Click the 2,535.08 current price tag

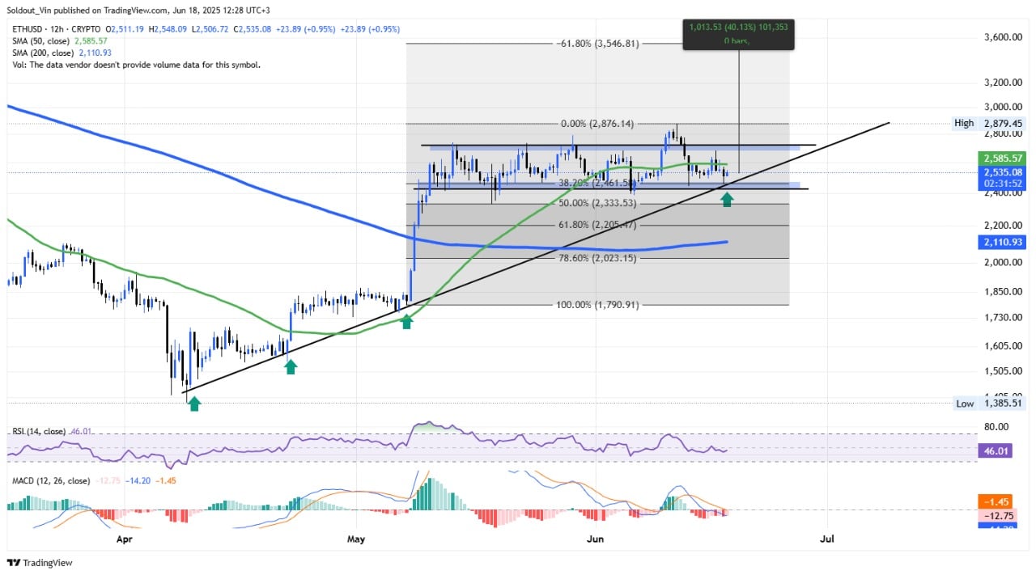tap(1001, 172)
